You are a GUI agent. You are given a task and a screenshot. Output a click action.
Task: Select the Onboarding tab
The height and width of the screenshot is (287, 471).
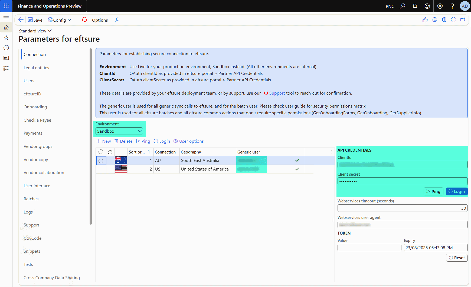point(35,107)
